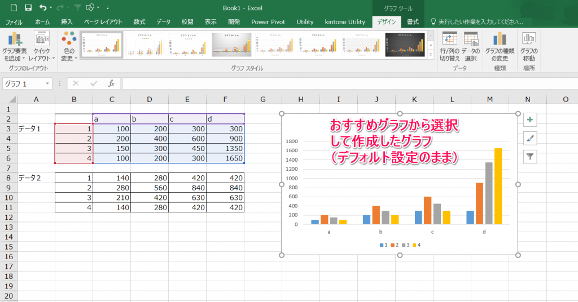Click the filter funnel in Quick Access
The height and width of the screenshot is (302, 578).
(x=77, y=7)
